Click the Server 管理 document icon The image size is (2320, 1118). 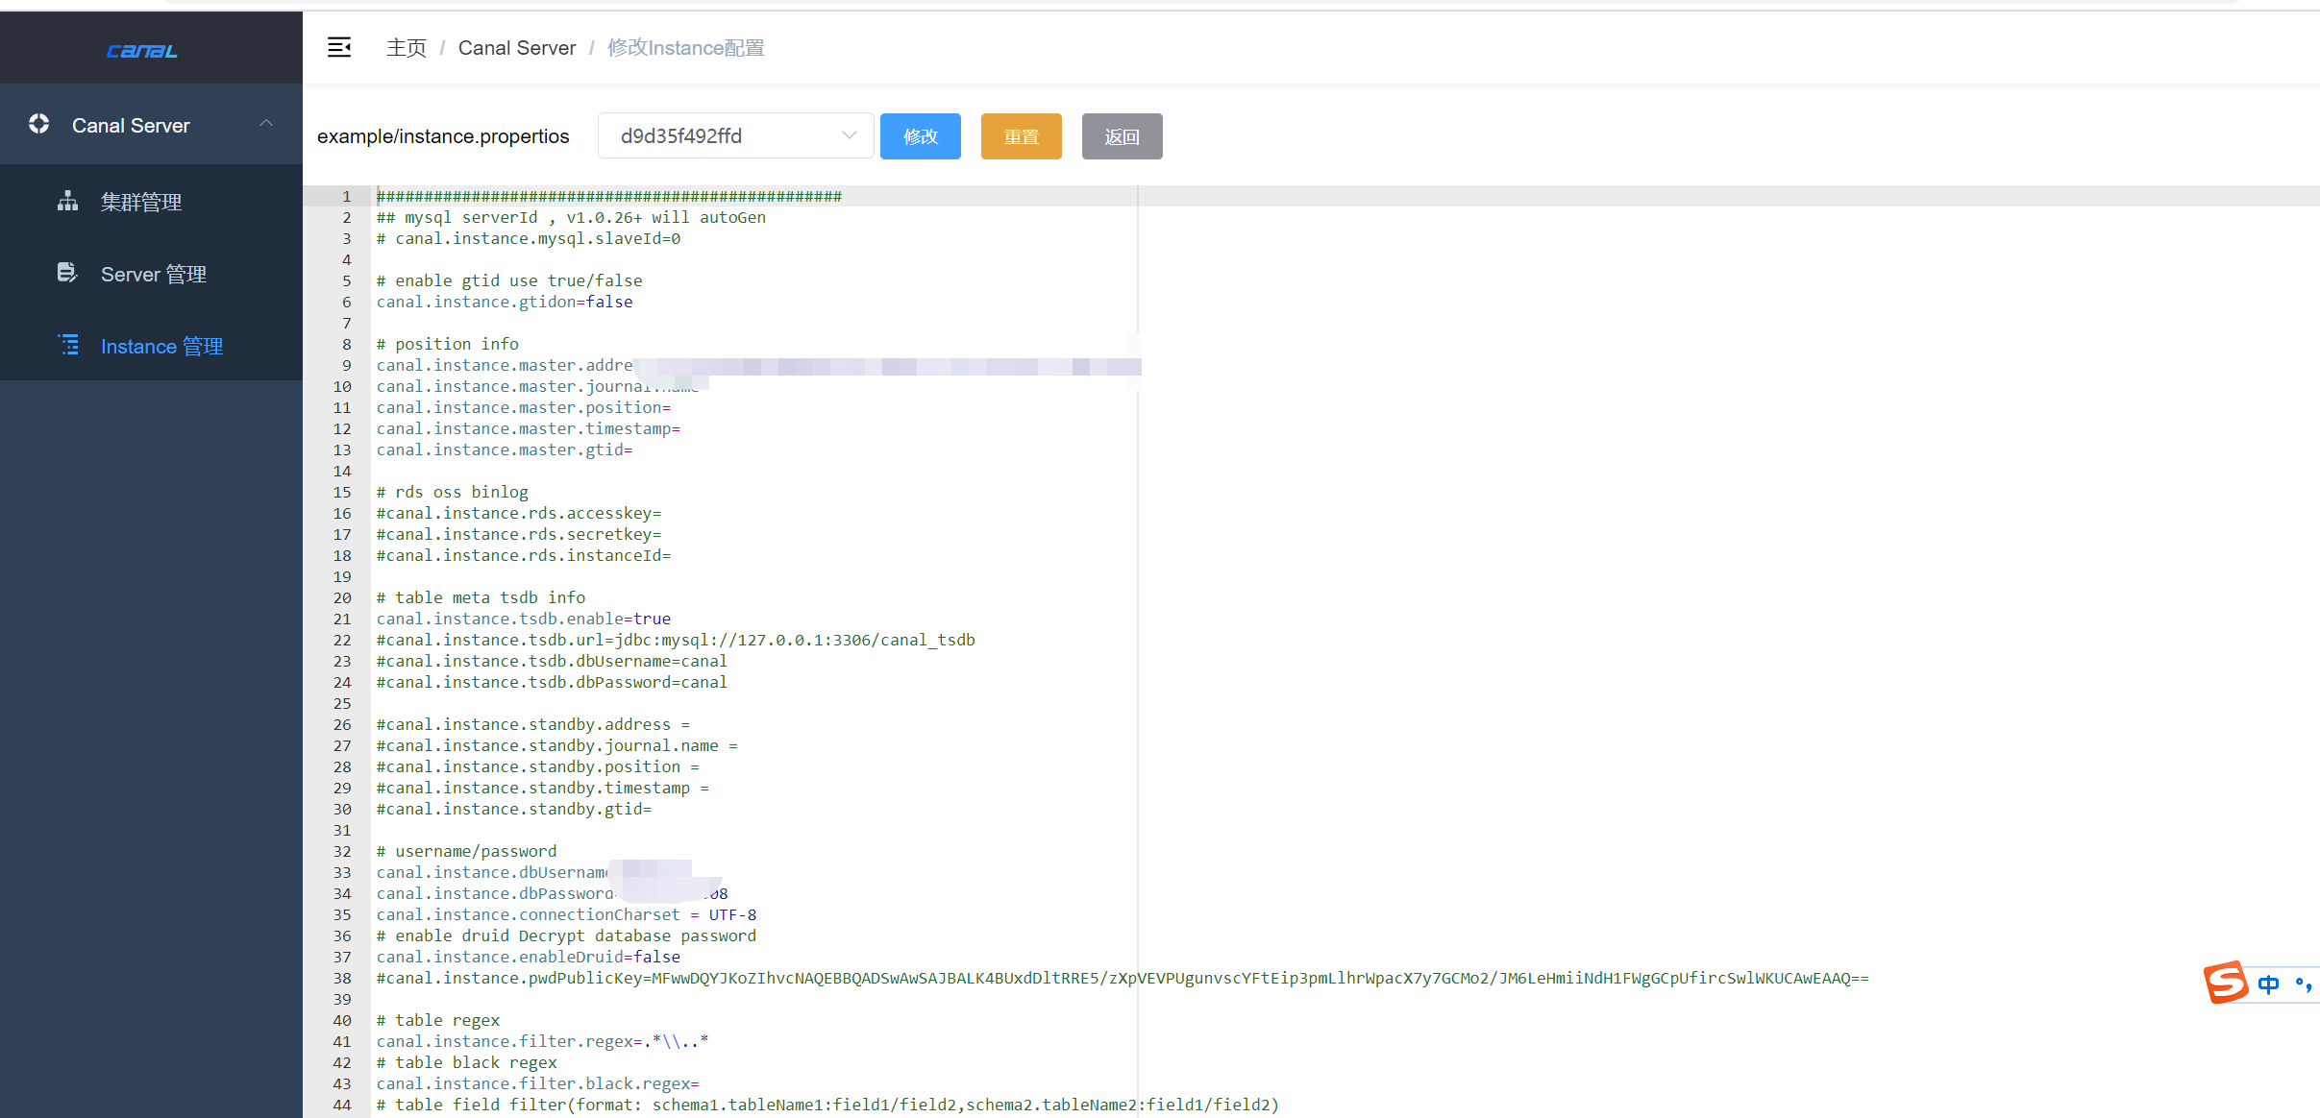pos(66,273)
